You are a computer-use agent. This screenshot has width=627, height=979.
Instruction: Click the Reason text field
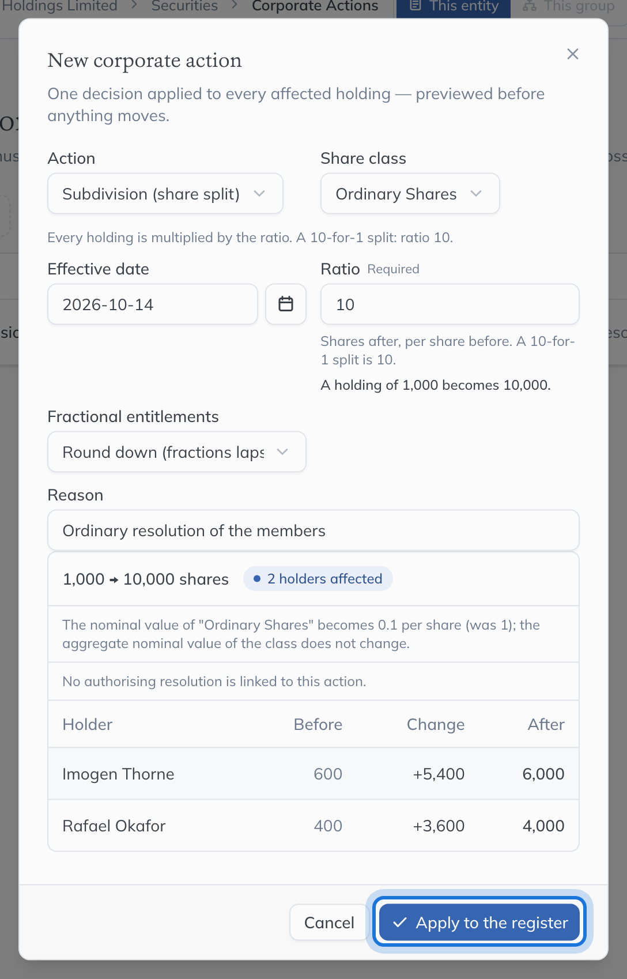[313, 530]
